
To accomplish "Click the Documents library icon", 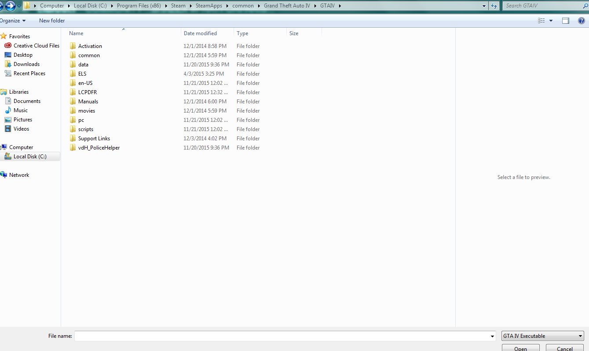I will (7, 101).
